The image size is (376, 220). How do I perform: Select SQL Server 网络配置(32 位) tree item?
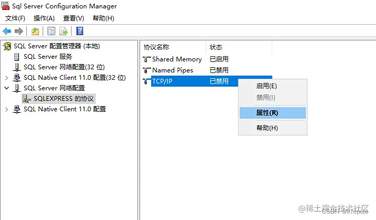pos(64,67)
